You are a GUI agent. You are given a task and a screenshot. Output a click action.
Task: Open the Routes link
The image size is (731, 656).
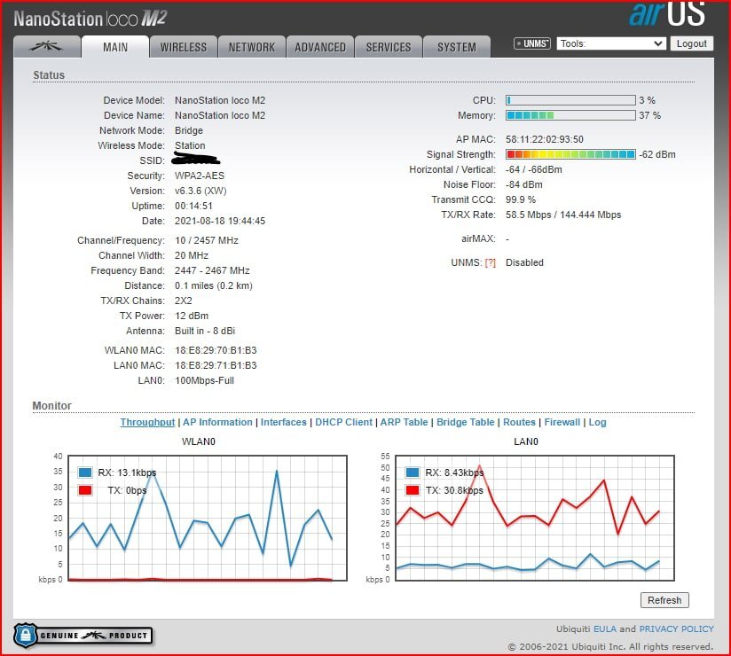(519, 422)
